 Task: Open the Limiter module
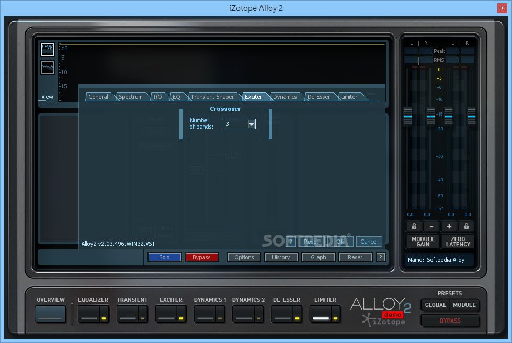tap(321, 314)
